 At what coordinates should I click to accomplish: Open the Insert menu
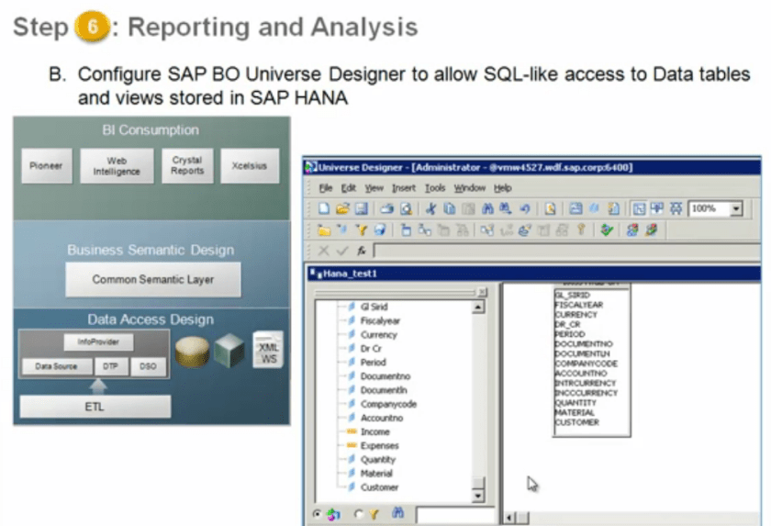click(403, 187)
